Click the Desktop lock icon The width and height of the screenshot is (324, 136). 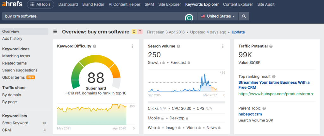pos(187,118)
